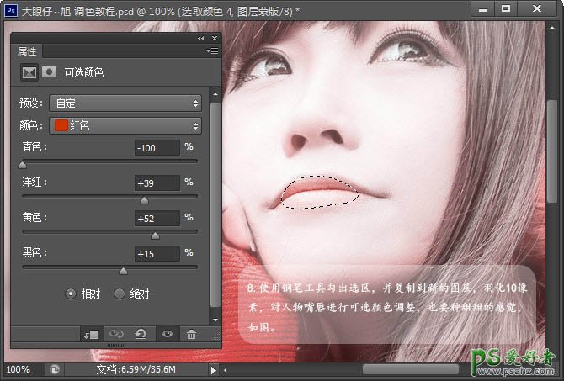Image resolution: width=564 pixels, height=381 pixels.
Task: Reset adjustment to defaults icon
Action: point(141,334)
